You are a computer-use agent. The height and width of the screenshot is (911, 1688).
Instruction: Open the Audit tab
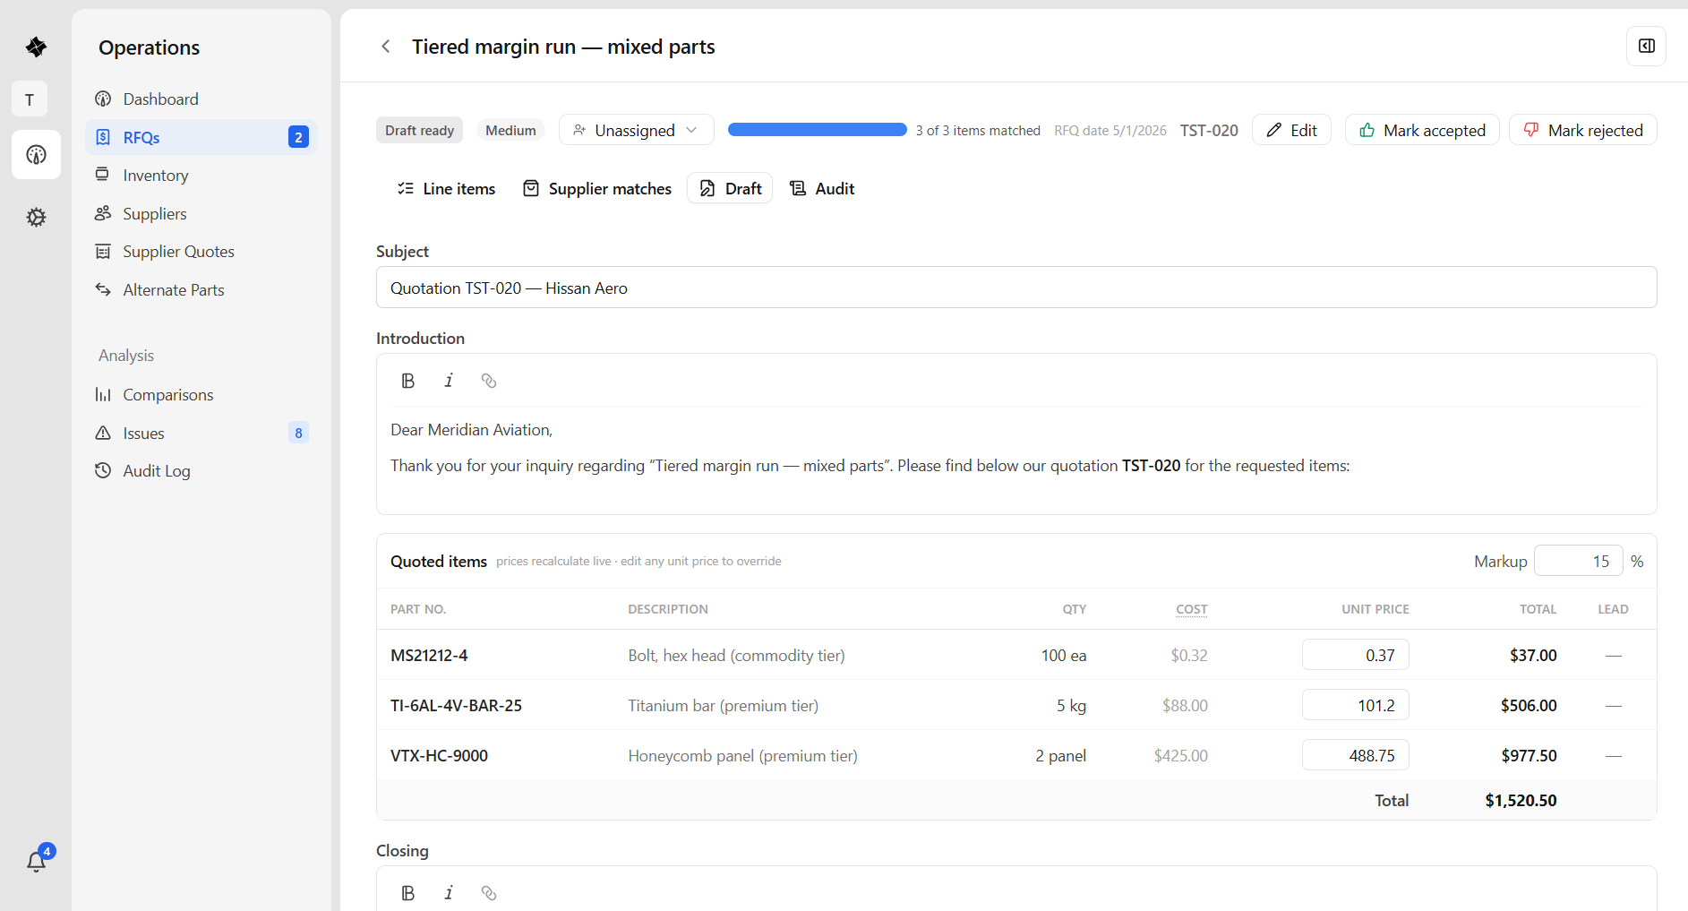tap(822, 188)
